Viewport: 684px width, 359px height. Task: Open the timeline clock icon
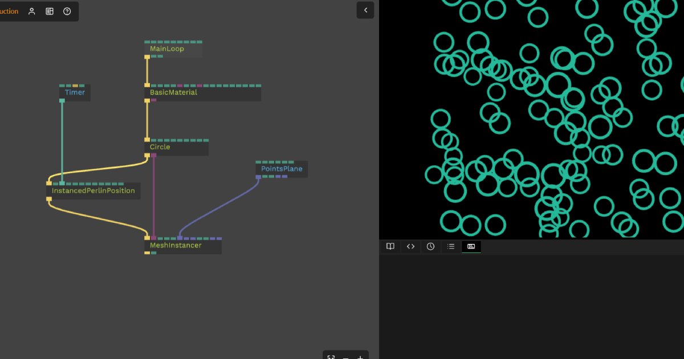click(430, 246)
